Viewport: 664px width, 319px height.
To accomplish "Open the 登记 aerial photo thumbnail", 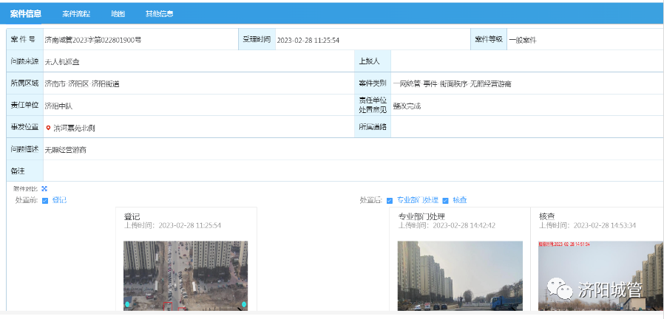I will [x=186, y=274].
